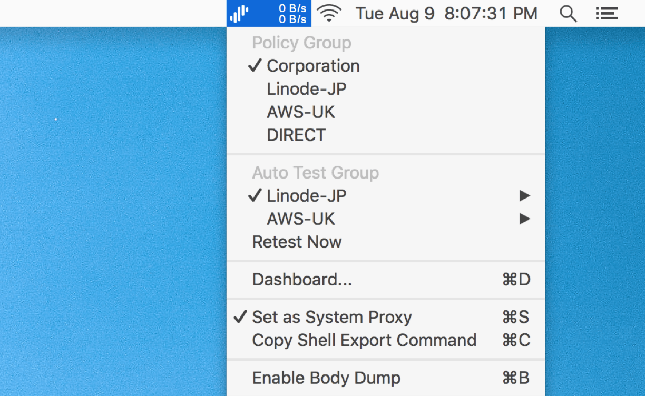Select Linode-JP under Policy Group
Screen dimensions: 645x396
pos(386,89)
